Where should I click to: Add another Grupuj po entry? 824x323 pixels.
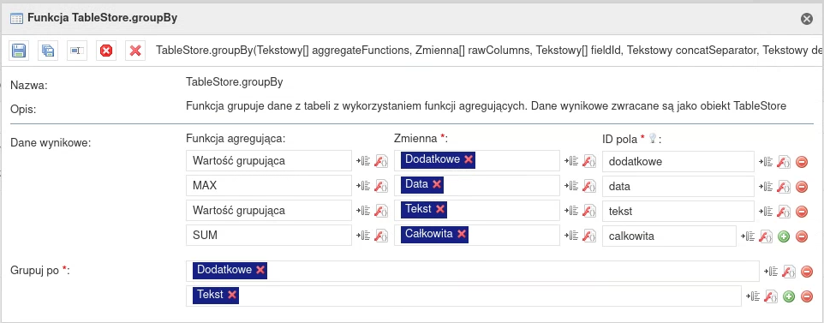click(788, 296)
